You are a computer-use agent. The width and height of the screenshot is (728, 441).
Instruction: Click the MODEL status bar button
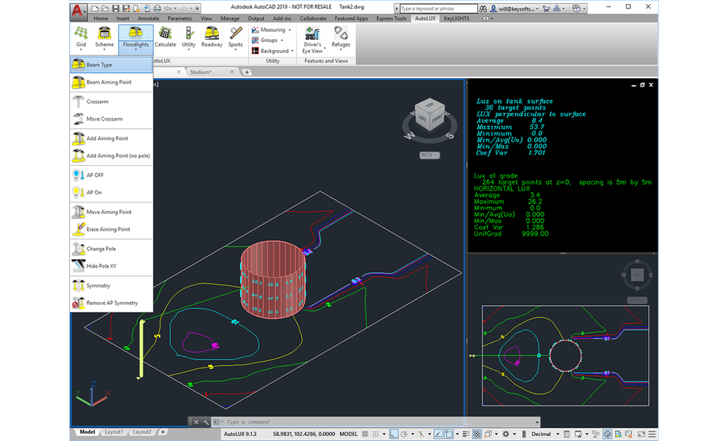pos(348,434)
